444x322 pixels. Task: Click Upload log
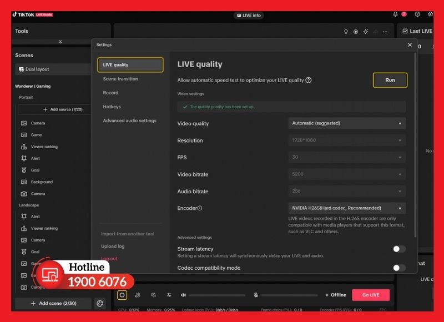coord(113,246)
